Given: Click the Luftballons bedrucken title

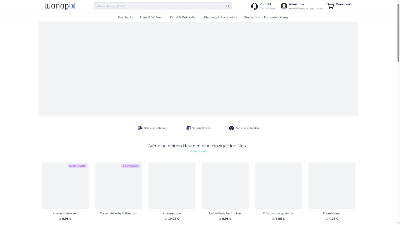Looking at the screenshot, I should [225, 213].
